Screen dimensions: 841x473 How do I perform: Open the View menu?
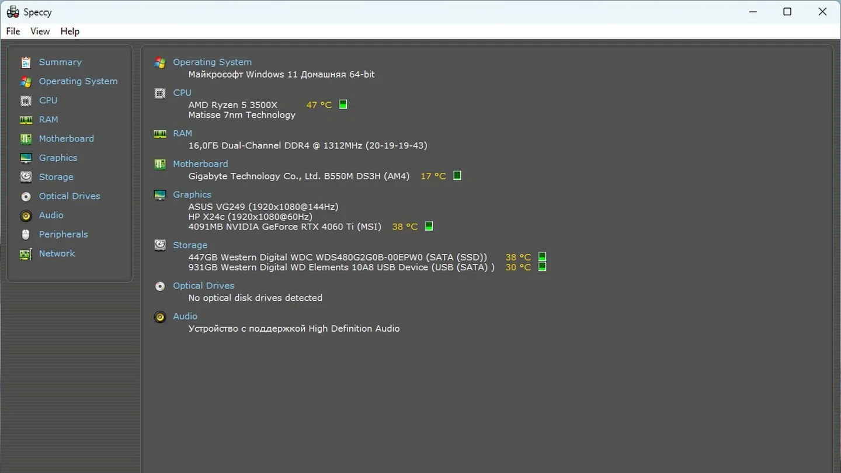point(40,32)
